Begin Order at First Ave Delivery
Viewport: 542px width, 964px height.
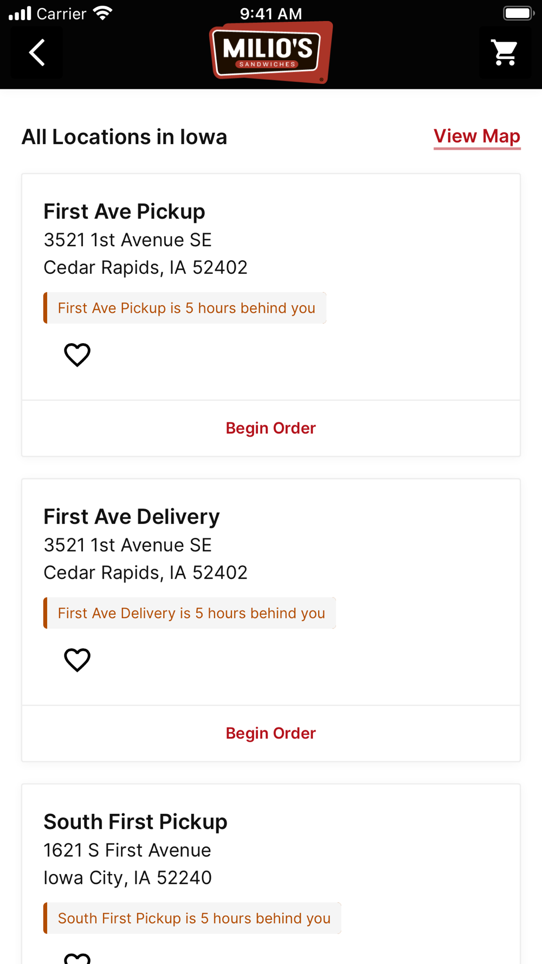[270, 733]
